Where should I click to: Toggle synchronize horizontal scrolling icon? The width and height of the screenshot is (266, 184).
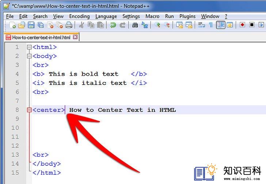(189, 25)
